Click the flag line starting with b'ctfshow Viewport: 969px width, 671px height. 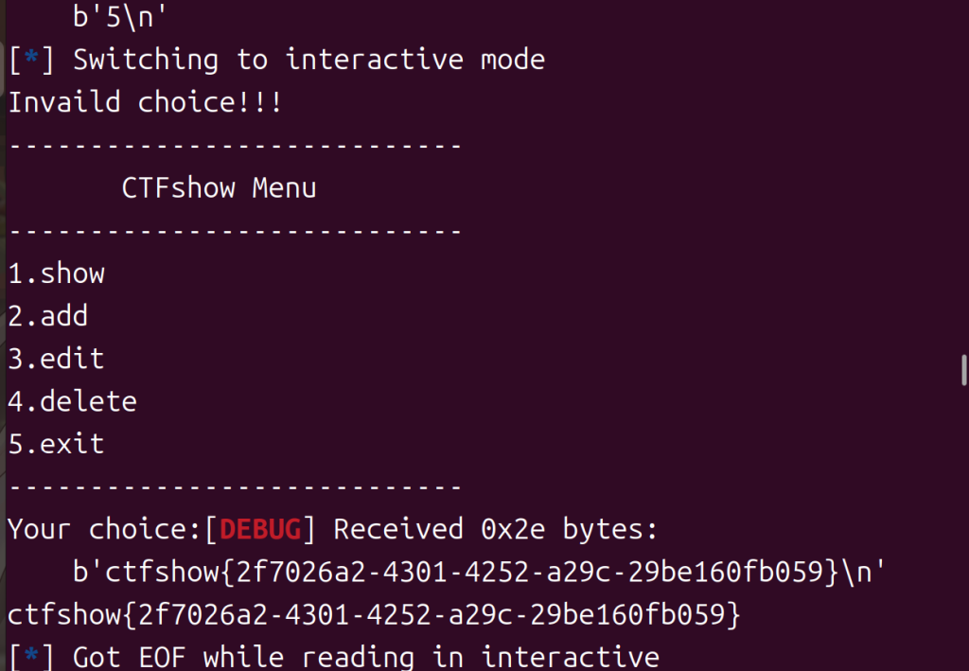click(479, 572)
